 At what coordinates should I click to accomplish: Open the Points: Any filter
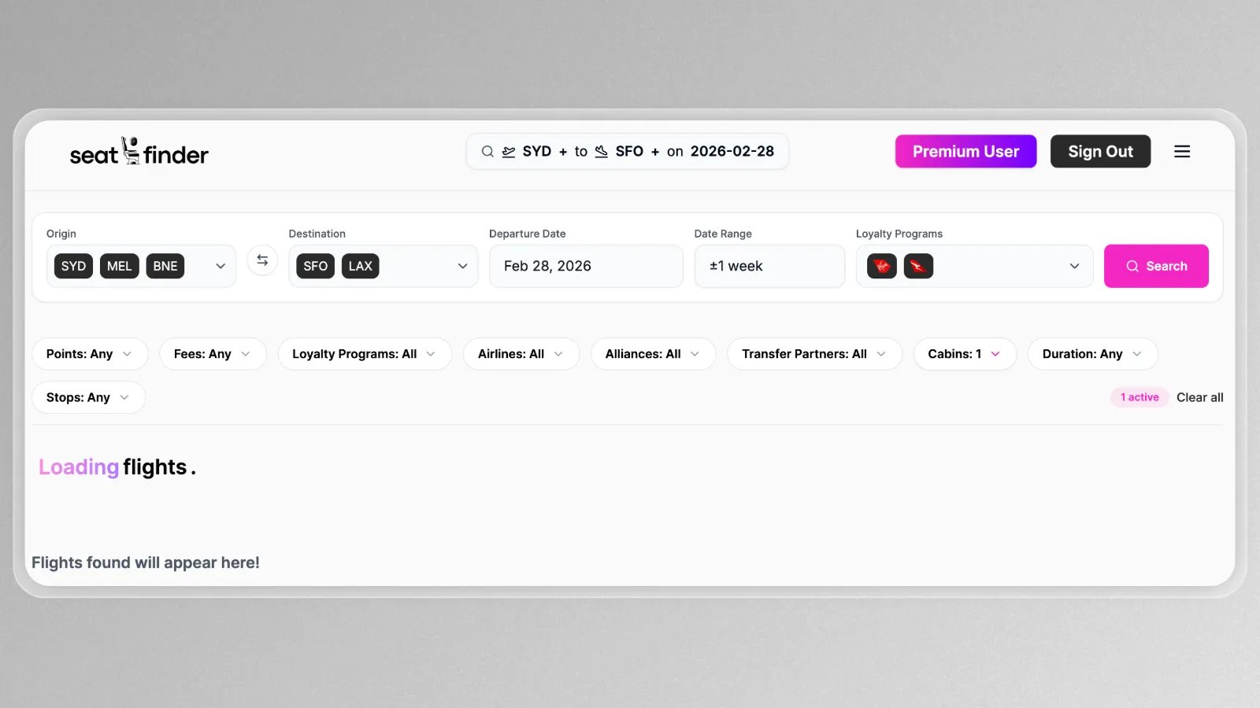tap(90, 354)
